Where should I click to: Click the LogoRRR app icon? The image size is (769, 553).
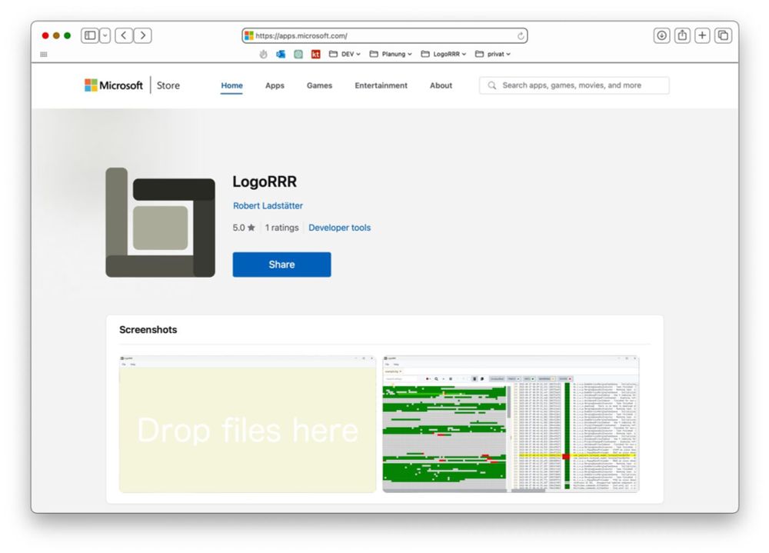tap(161, 222)
